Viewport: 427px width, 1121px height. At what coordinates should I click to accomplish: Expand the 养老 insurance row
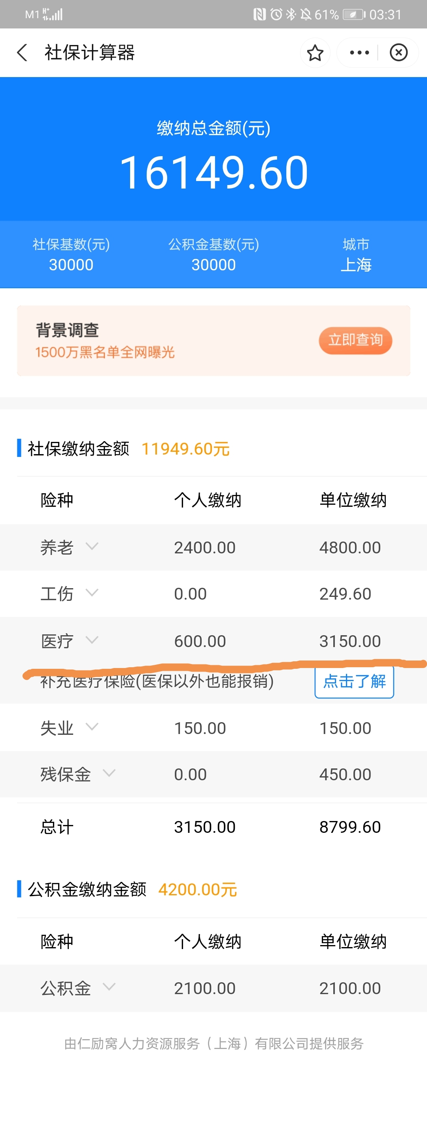coord(92,546)
